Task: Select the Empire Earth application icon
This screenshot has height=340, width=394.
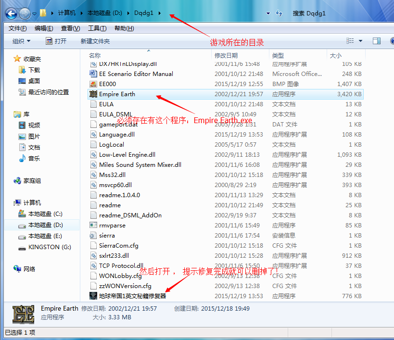Action: pyautogui.click(x=93, y=94)
